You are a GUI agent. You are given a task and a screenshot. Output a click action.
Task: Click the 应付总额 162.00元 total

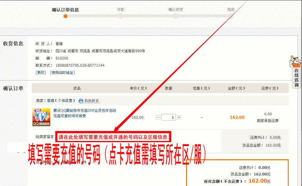[x=237, y=181]
